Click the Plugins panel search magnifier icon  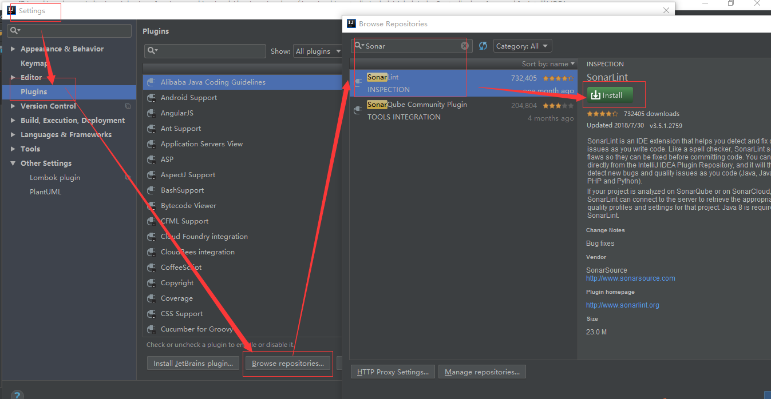(152, 51)
